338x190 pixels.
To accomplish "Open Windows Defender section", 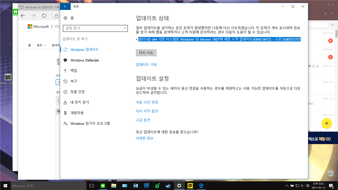I will [x=85, y=60].
